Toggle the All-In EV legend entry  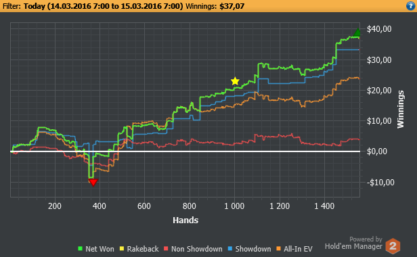coord(294,249)
